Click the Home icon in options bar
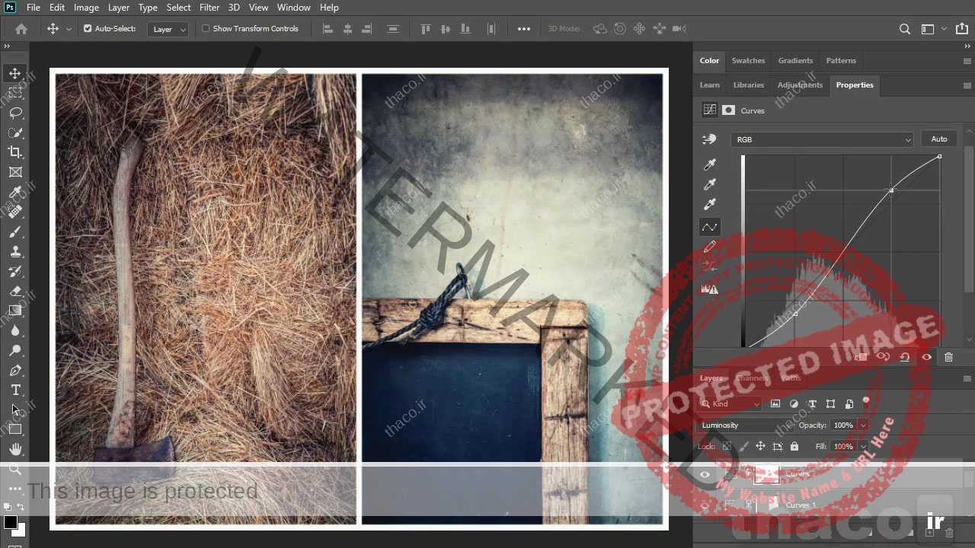975x548 pixels. 21,29
